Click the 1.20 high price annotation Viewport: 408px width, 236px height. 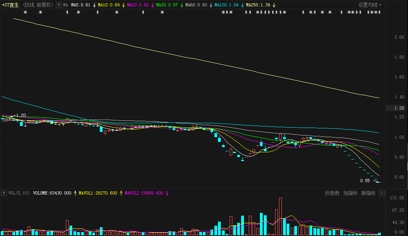pos(20,115)
